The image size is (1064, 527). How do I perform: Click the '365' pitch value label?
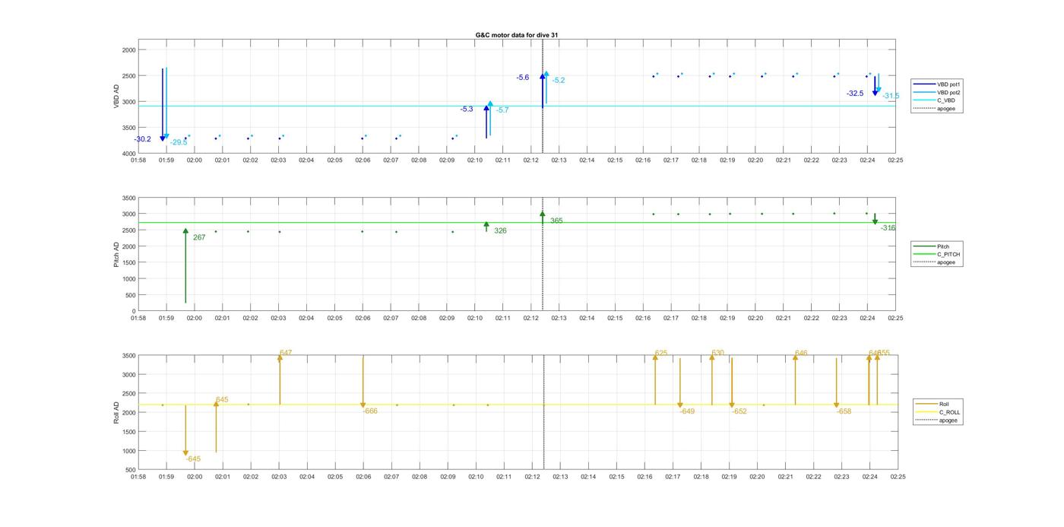coord(556,221)
